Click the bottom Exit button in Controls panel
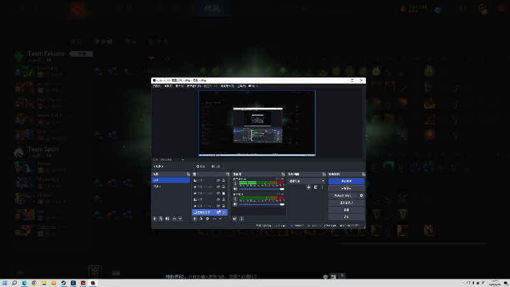The width and height of the screenshot is (510, 287). (346, 217)
